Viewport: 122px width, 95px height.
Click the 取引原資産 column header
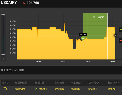pyautogui.click(x=21, y=83)
